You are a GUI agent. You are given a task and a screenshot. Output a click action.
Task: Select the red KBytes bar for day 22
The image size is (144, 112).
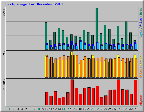tap(97, 96)
